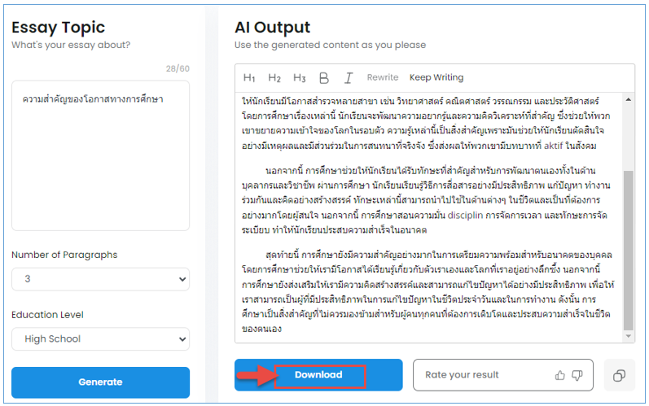Apply H2 heading format

click(x=274, y=78)
